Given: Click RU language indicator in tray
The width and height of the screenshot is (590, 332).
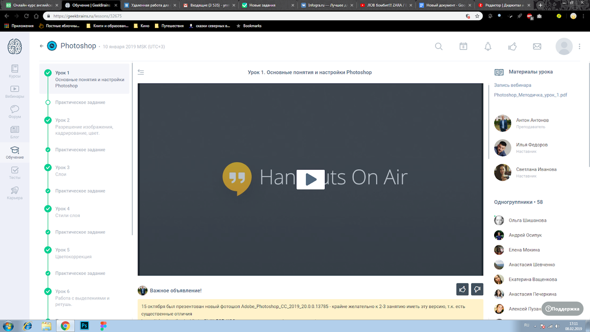Looking at the screenshot, I should [x=527, y=326].
